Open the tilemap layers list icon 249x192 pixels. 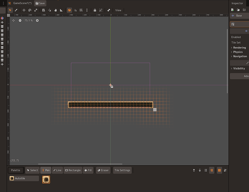pyautogui.click(x=206, y=170)
